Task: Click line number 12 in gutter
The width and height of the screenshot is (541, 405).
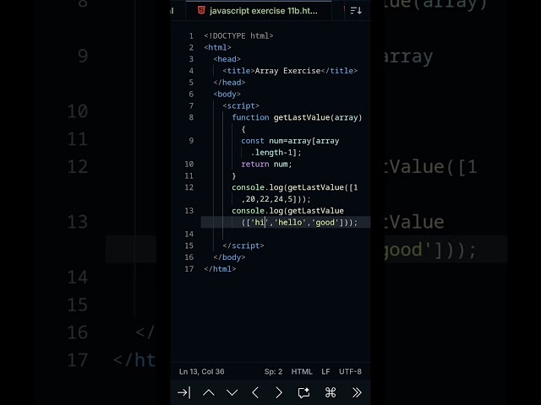Action: pyautogui.click(x=189, y=187)
